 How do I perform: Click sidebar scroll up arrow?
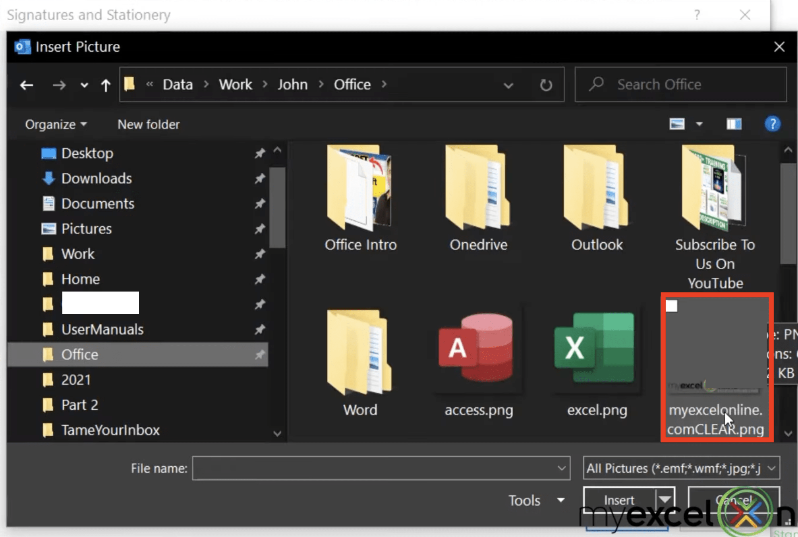[277, 150]
